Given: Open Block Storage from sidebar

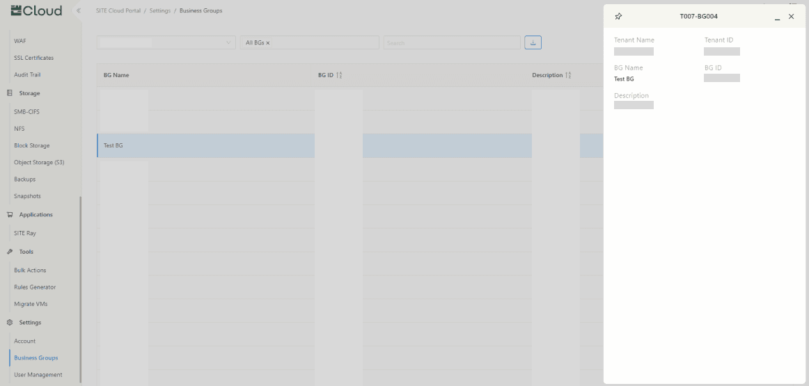Looking at the screenshot, I should [32, 146].
